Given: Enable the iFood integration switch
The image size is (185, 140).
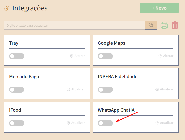Looking at the screenshot, I should tap(17, 123).
